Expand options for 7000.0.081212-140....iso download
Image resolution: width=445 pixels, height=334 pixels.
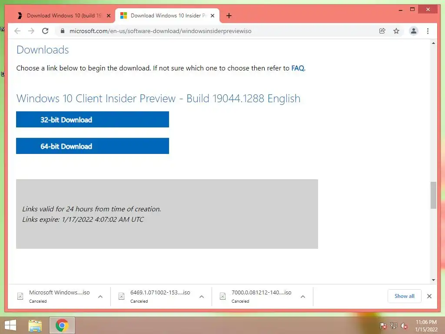click(303, 297)
